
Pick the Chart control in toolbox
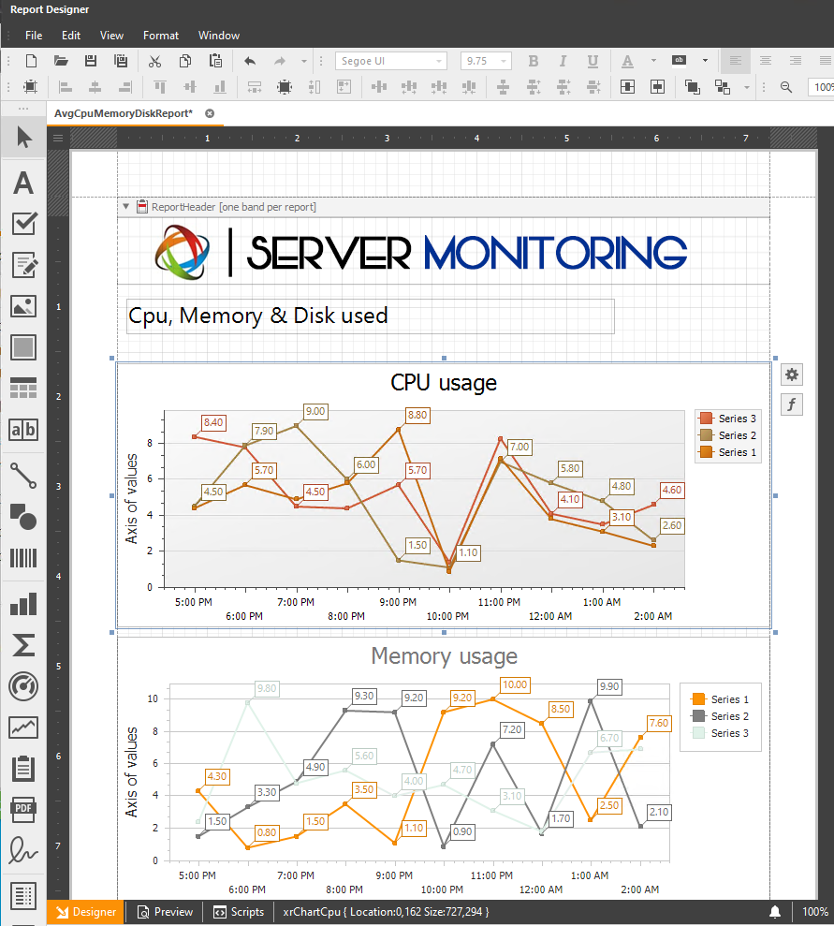(x=23, y=604)
